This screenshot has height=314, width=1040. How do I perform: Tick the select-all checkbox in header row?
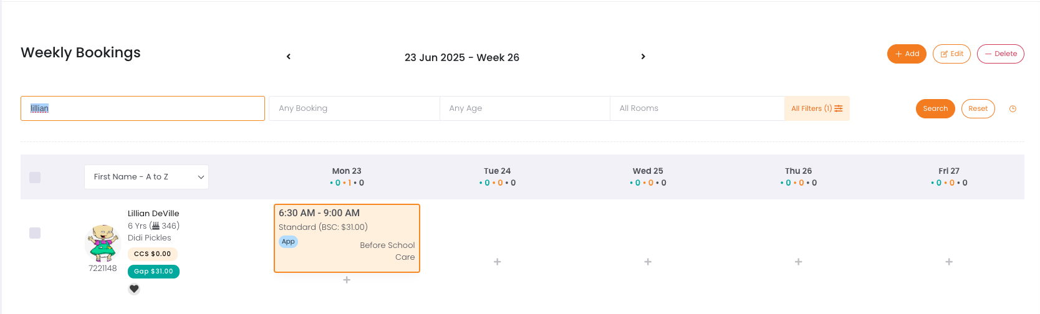(35, 178)
